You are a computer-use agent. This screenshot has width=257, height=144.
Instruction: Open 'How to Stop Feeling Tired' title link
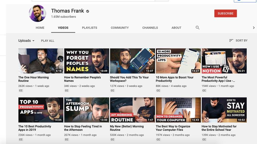pos(83,128)
